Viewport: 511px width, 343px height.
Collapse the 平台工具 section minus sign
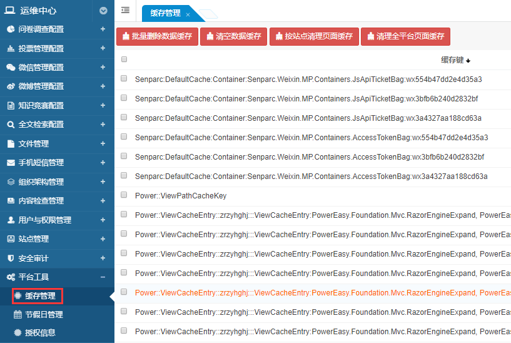click(103, 277)
